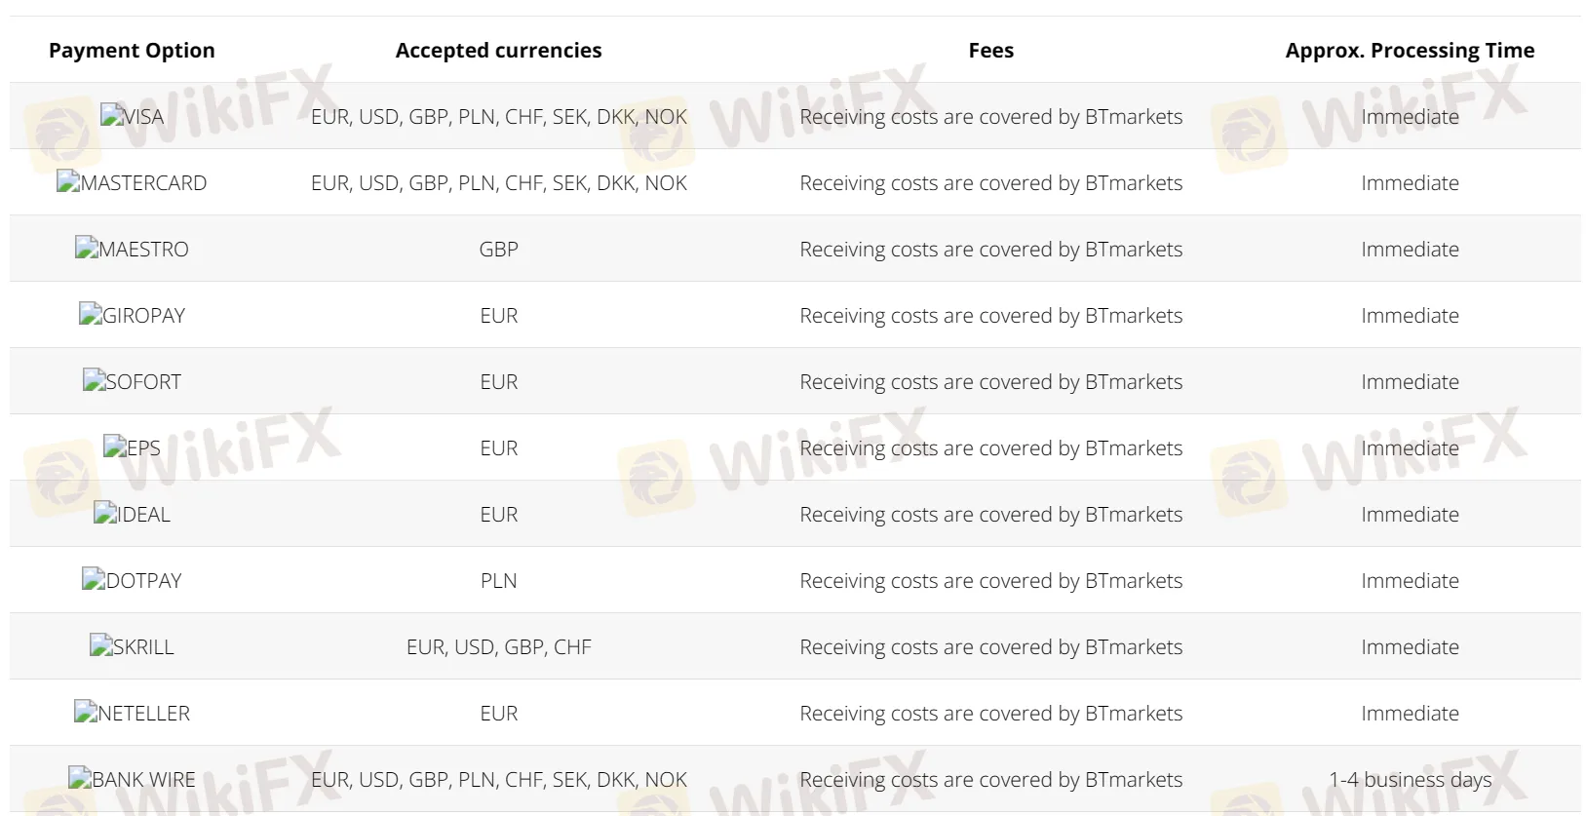Click Skrill's EUR, USD, GBP, CHF cell
Image resolution: width=1586 pixels, height=816 pixels.
pos(498,646)
